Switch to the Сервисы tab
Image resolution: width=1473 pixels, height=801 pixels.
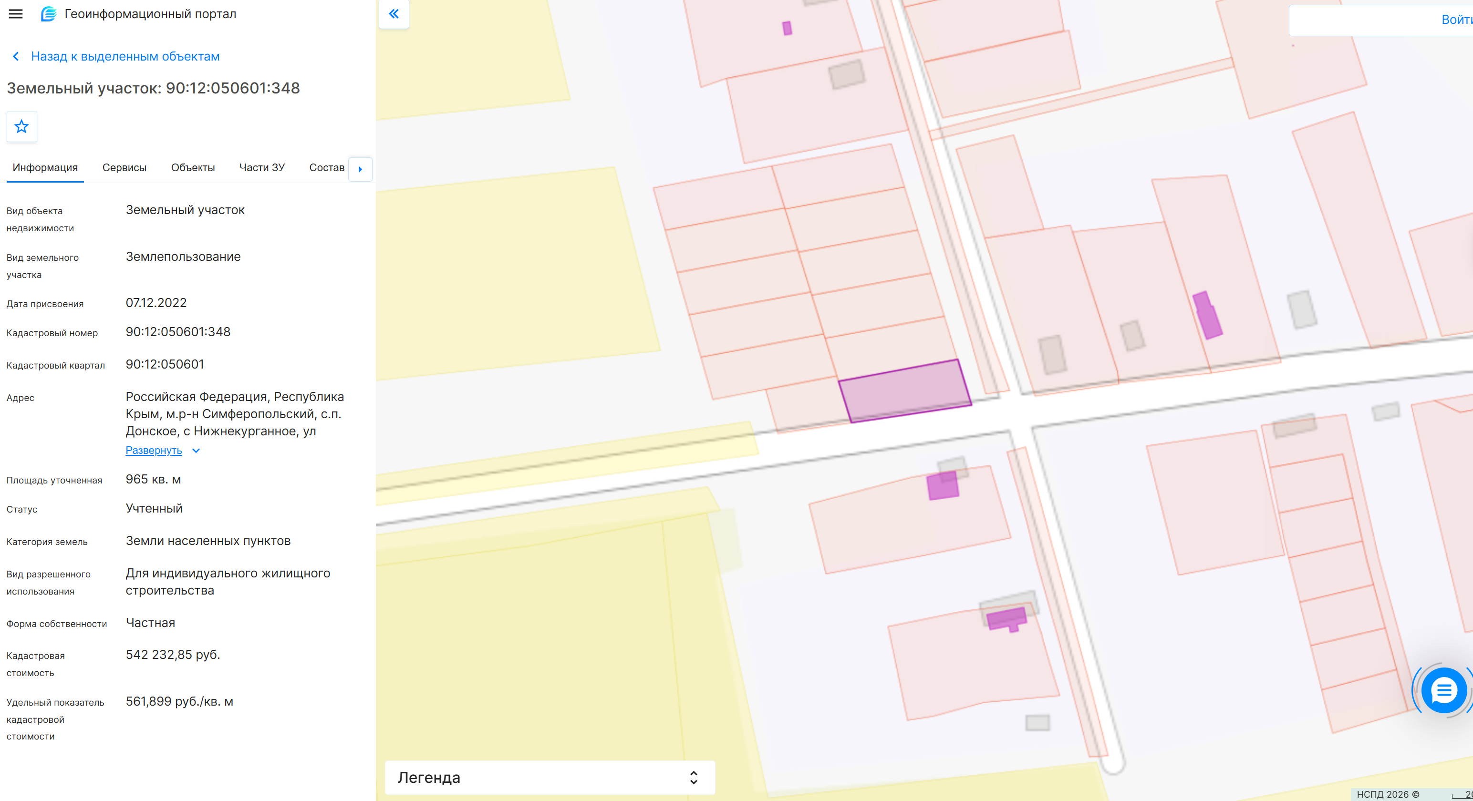[x=124, y=167]
